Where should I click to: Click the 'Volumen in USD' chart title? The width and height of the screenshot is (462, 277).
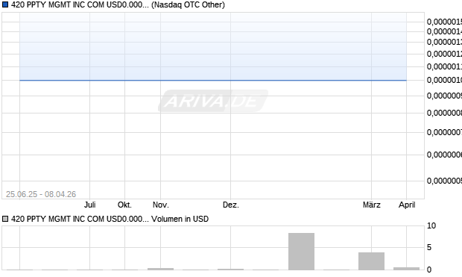[180, 219]
